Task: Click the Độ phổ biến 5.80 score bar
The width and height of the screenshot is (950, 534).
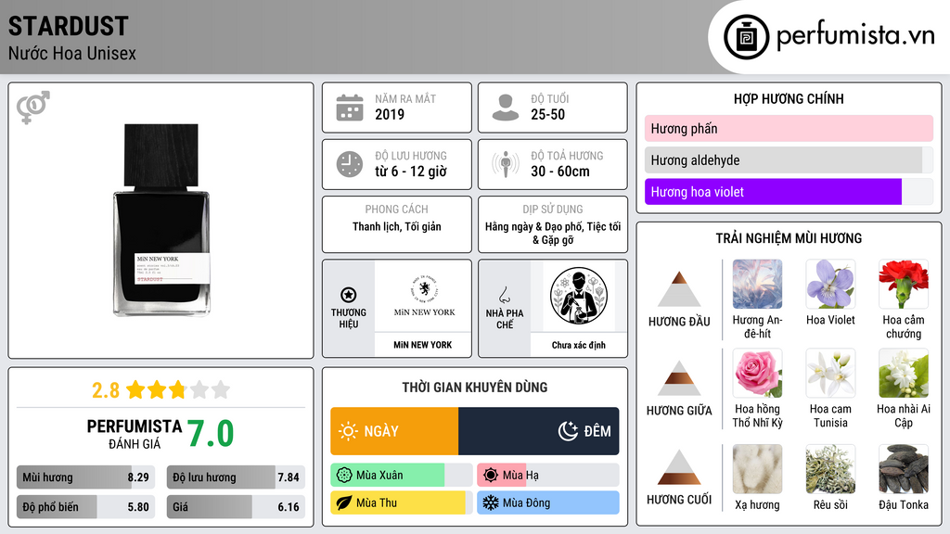Action: pos(86,507)
